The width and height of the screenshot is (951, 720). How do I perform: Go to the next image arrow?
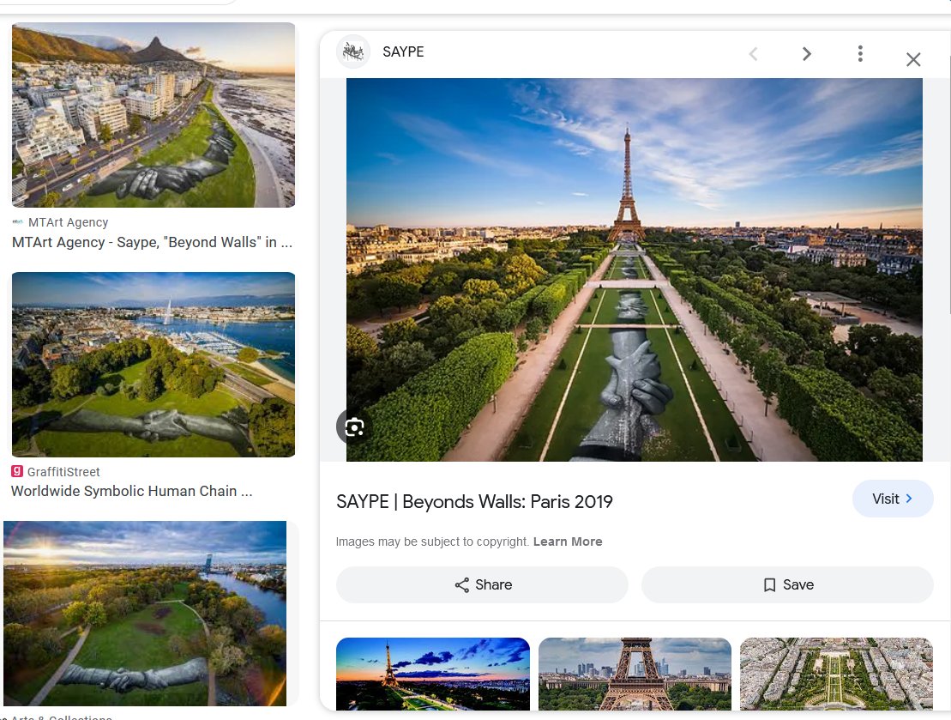click(807, 54)
